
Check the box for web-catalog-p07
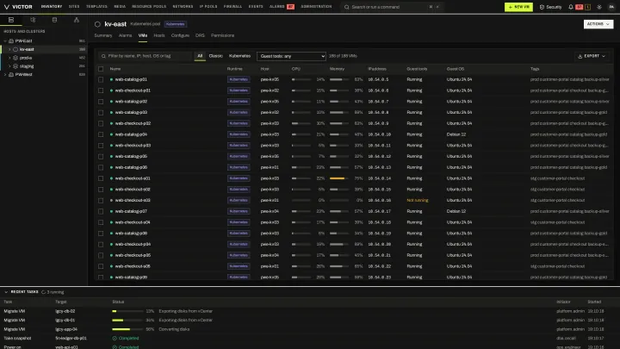coord(101,211)
